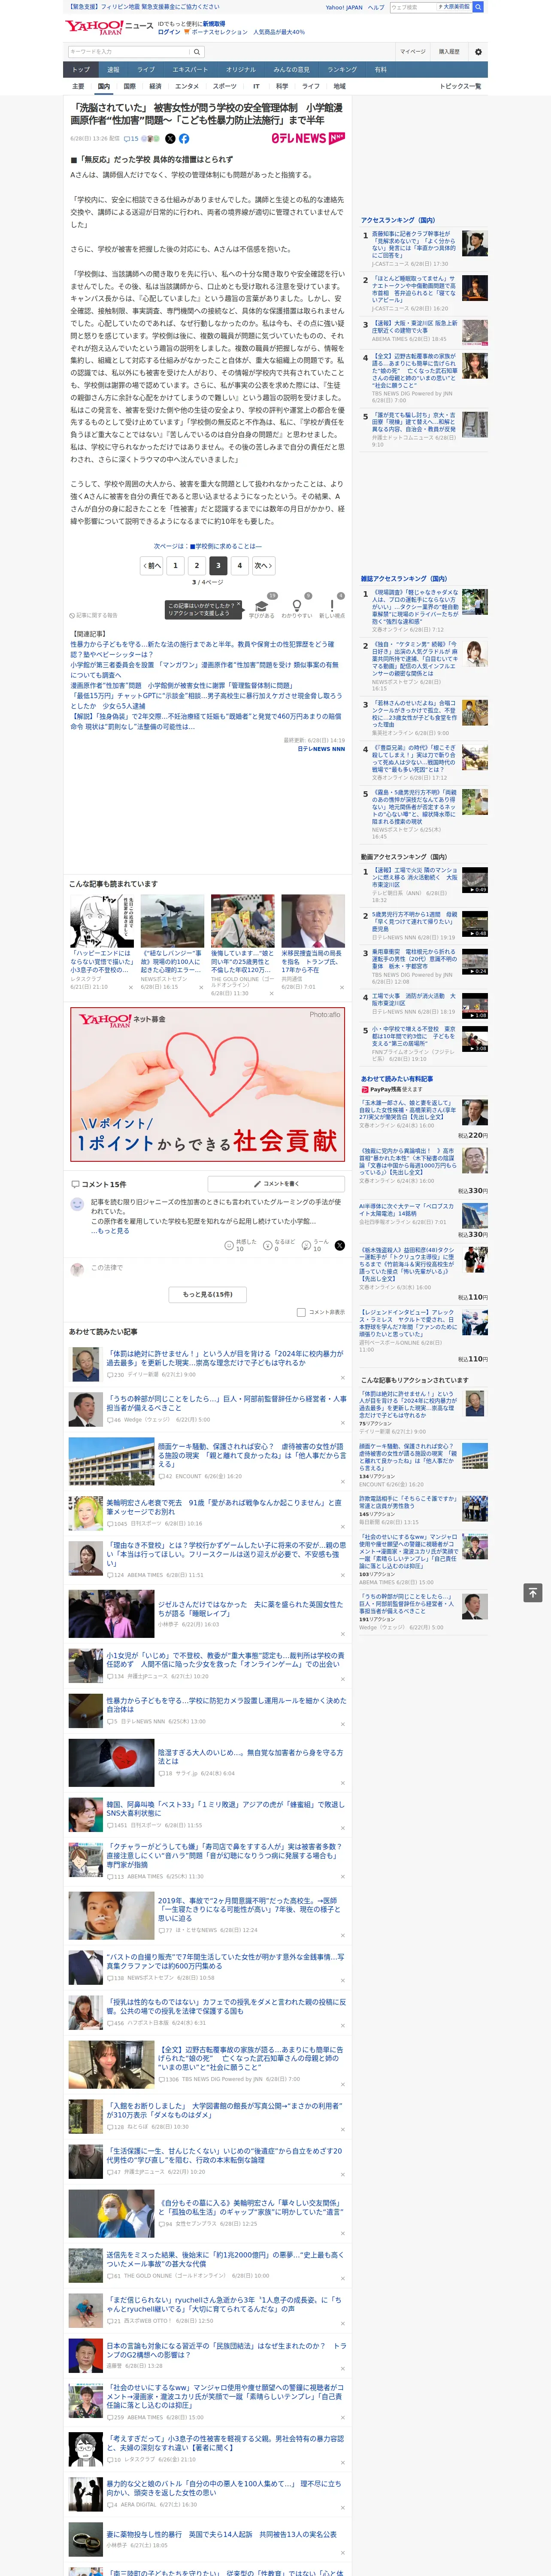The image size is (551, 2576).
Task: Select the エンタメ category
Action: tap(187, 86)
